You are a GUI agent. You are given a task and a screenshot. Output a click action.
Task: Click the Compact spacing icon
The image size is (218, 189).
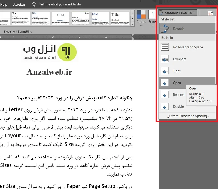point(165,59)
